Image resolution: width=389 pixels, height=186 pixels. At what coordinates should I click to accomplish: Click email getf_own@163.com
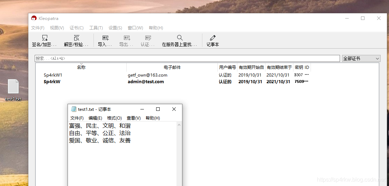pyautogui.click(x=147, y=75)
